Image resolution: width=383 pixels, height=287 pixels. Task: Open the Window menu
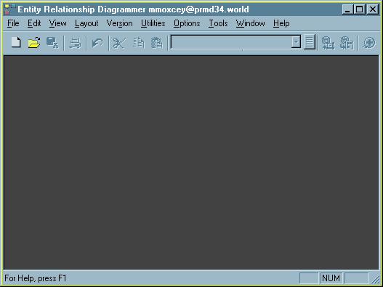(250, 23)
